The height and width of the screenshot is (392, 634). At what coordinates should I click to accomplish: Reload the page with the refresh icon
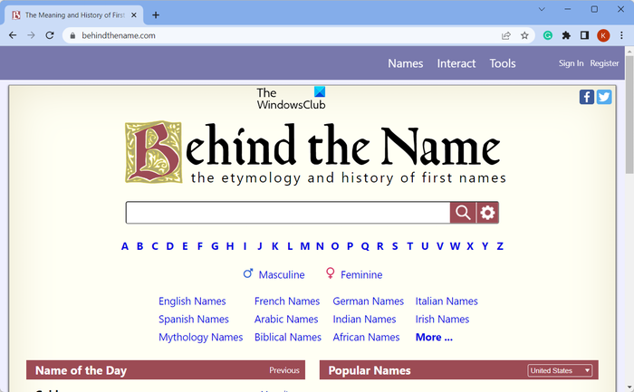(x=50, y=35)
